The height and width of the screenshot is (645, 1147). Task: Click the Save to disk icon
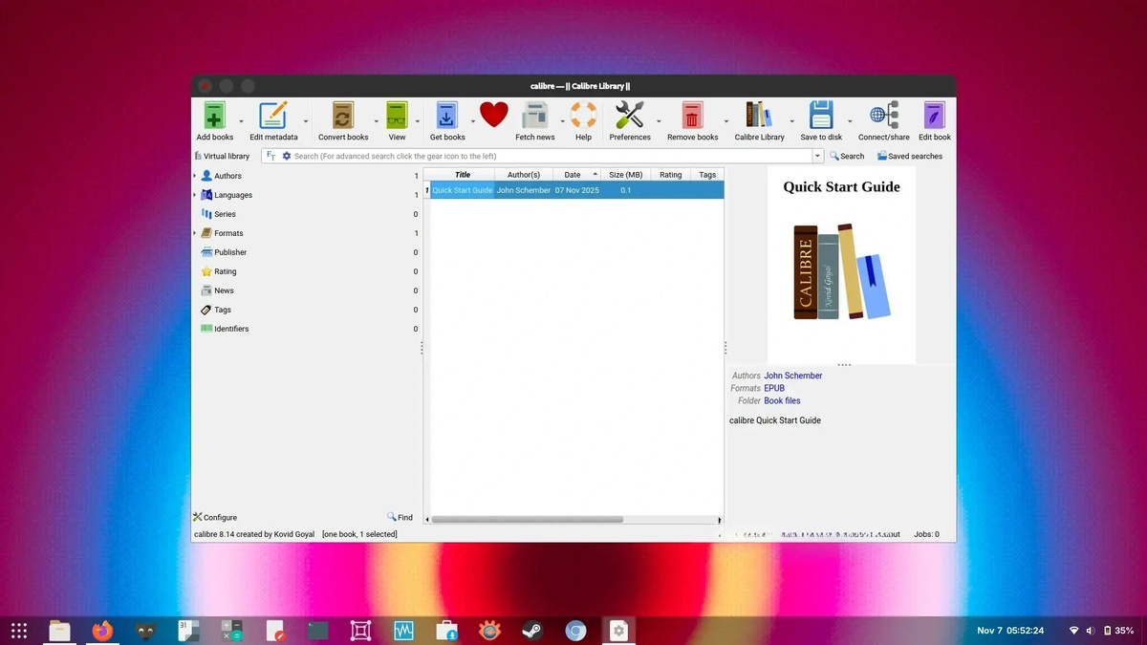pos(821,116)
